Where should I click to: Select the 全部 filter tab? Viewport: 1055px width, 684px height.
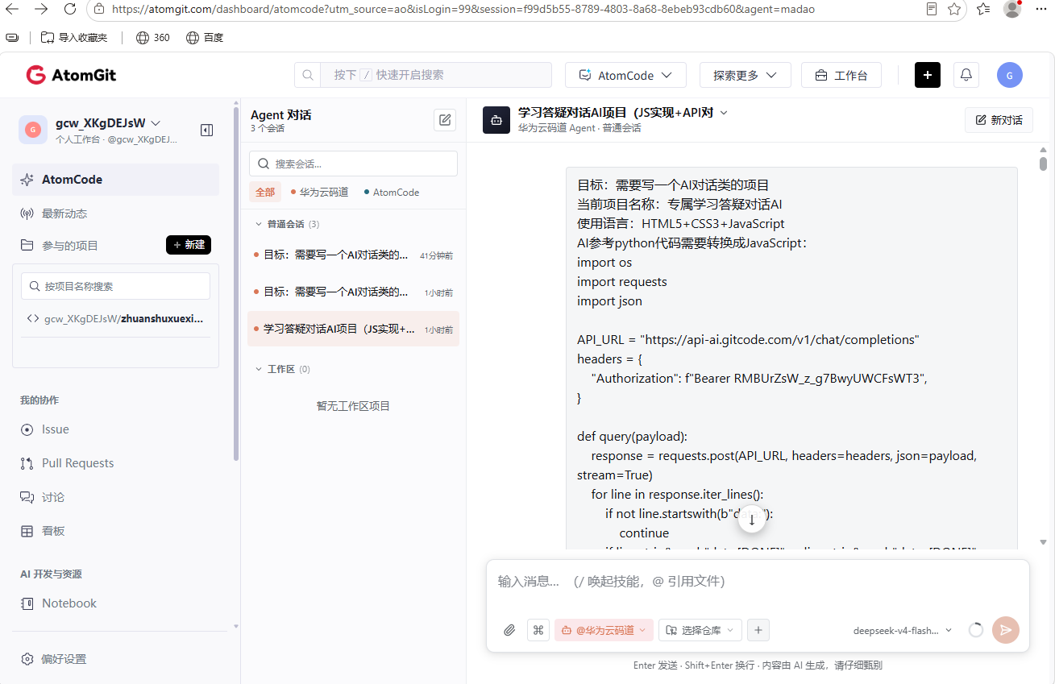[265, 193]
